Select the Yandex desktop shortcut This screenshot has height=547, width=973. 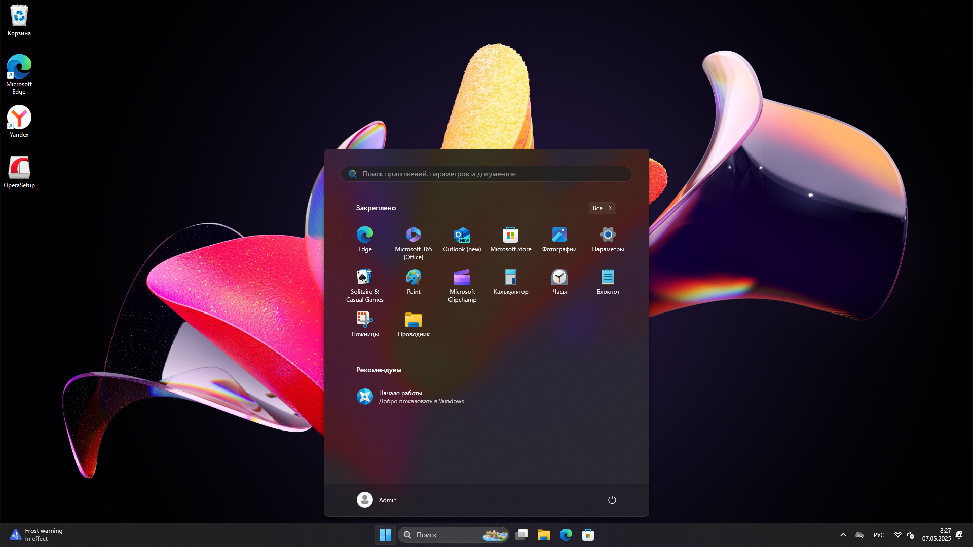(19, 122)
